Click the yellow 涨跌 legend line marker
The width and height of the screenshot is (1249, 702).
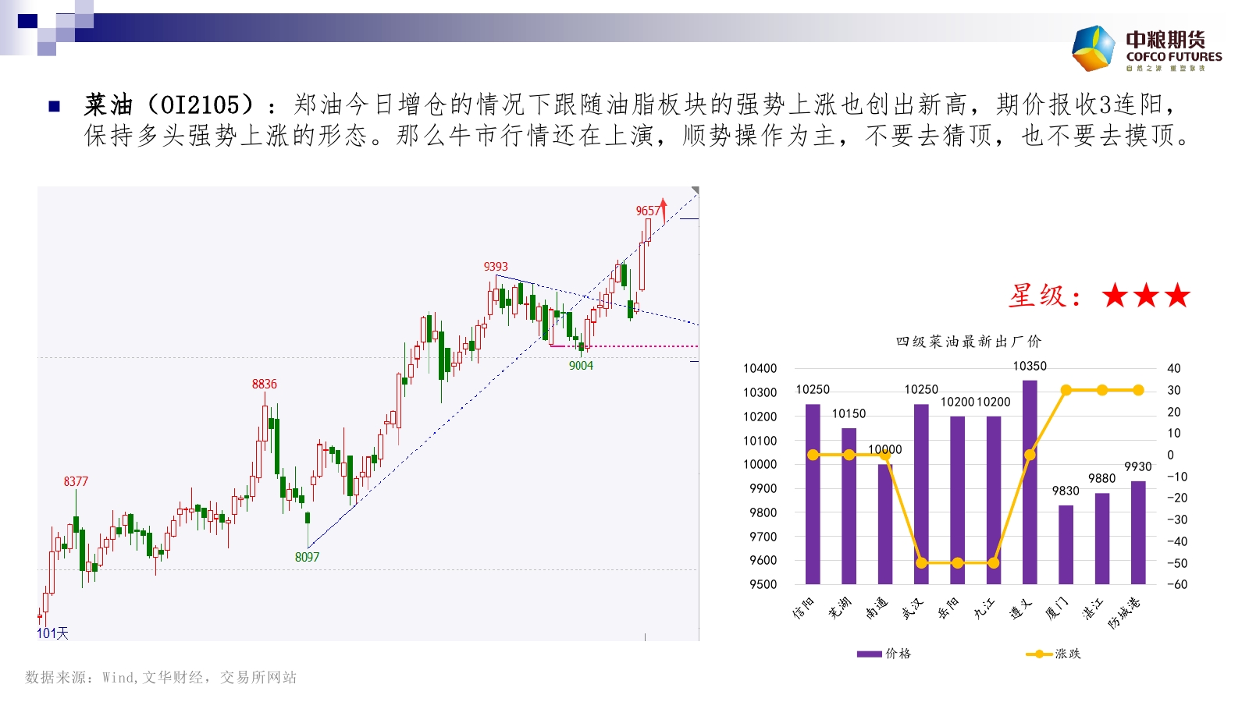pos(1039,654)
